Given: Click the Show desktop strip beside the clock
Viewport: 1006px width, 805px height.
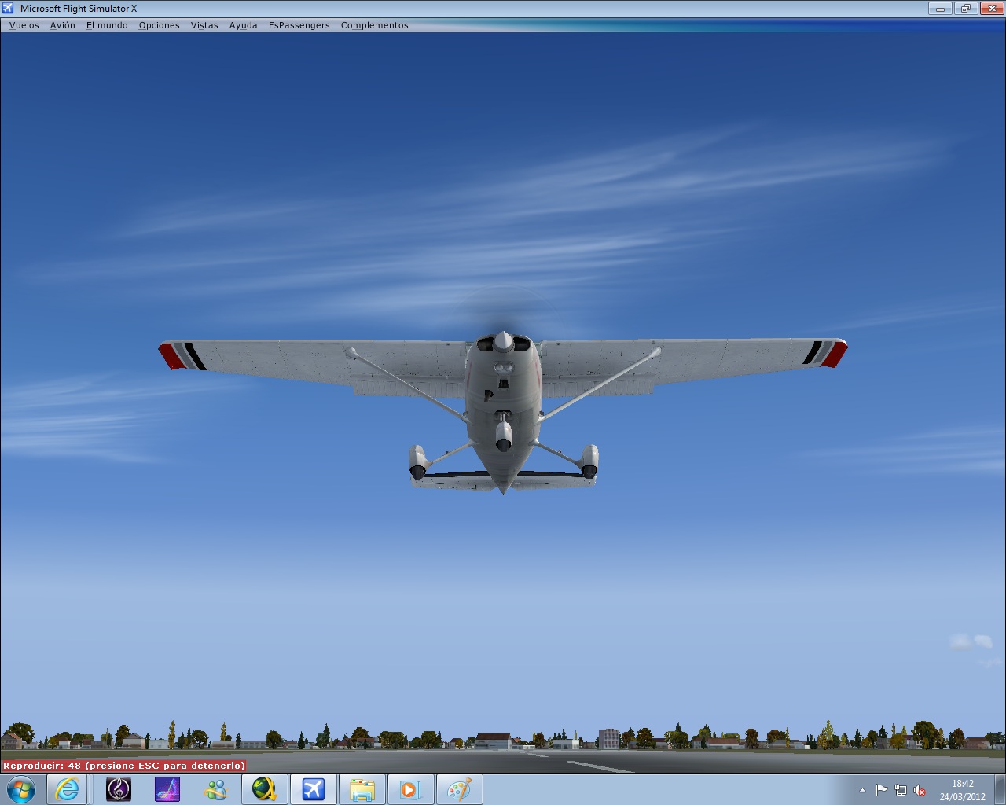Looking at the screenshot, I should tap(1000, 789).
